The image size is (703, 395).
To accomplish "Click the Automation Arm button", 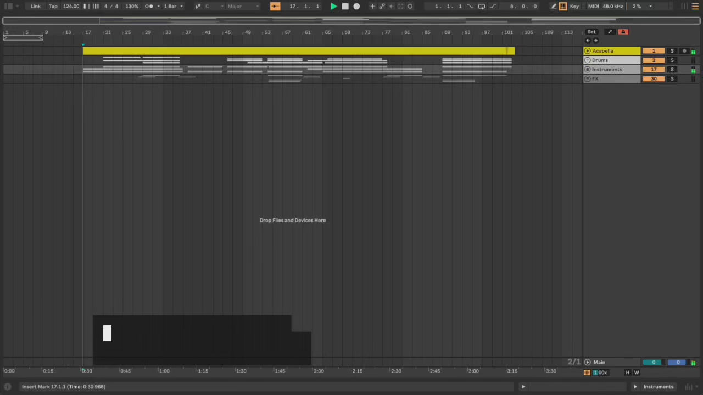I will click(382, 7).
